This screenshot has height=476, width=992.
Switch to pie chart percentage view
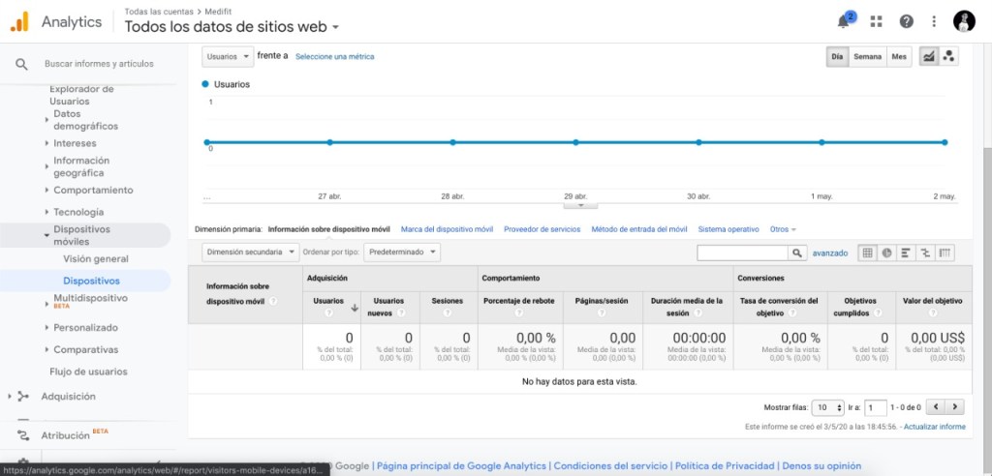click(887, 253)
